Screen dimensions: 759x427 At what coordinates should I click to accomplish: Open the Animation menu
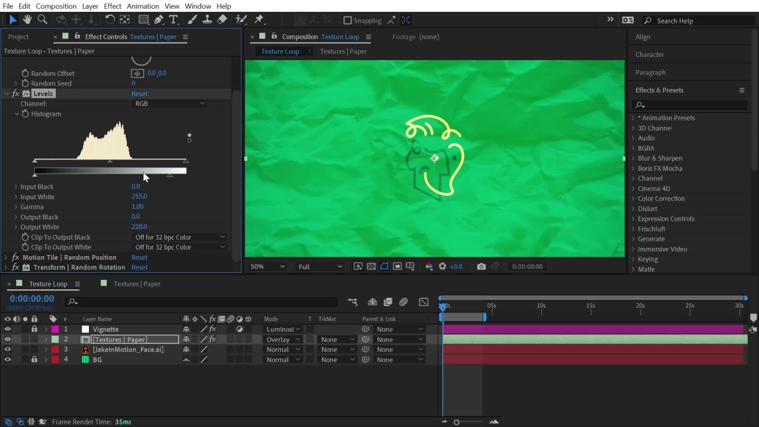click(x=143, y=6)
